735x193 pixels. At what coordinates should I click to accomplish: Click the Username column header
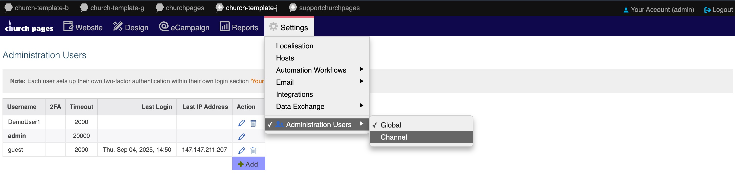(x=22, y=107)
